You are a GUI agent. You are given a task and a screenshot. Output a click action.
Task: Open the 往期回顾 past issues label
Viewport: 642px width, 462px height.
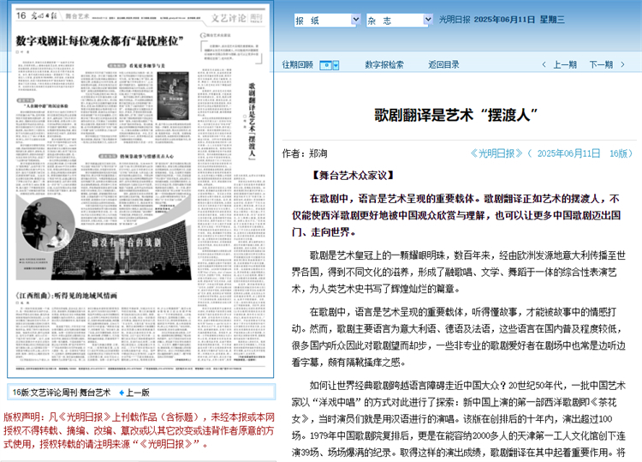(298, 65)
